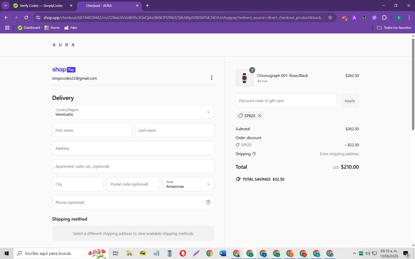Open the Windows Start menu
The height and width of the screenshot is (259, 415).
(x=7, y=253)
